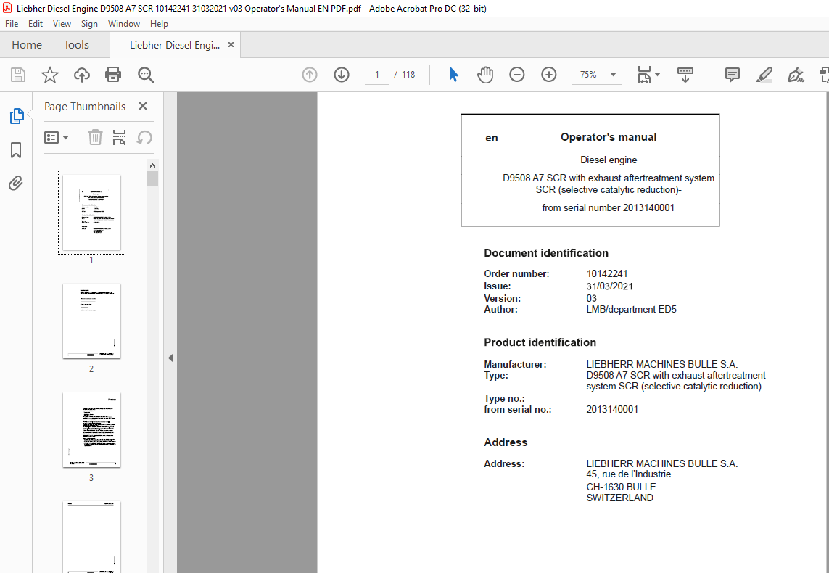The width and height of the screenshot is (829, 573).
Task: Open thumbnail options dropdown menu
Action: (x=56, y=137)
